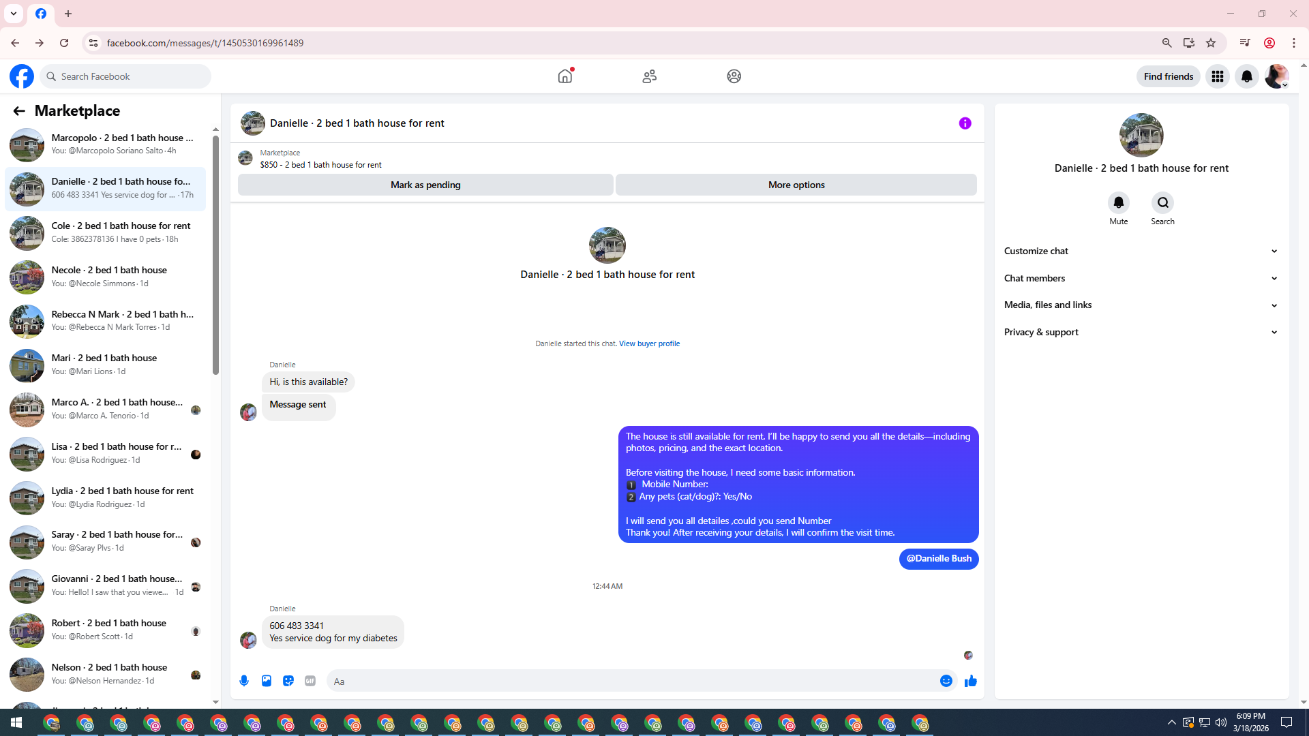Expand Privacy & support section

pos(1141,332)
